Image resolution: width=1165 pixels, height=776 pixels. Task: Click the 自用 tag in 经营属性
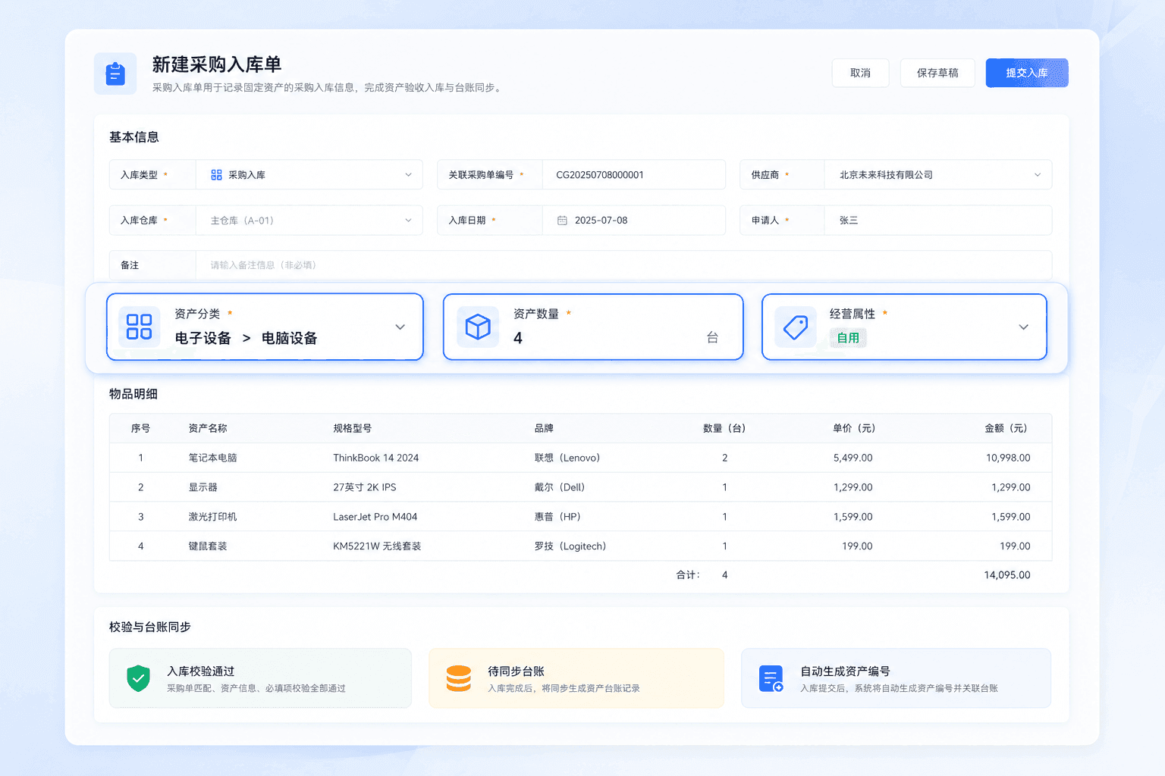[x=848, y=338]
